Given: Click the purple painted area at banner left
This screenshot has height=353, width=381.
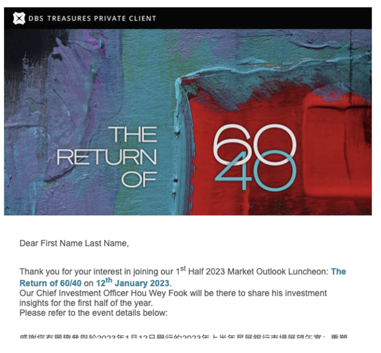Looking at the screenshot, I should pyautogui.click(x=45, y=84).
